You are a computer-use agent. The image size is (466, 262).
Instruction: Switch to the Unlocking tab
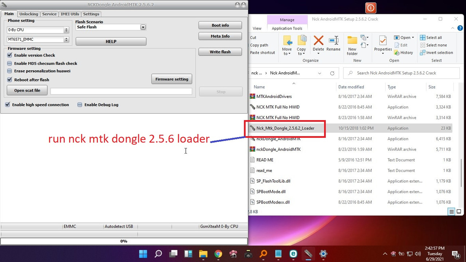pyautogui.click(x=28, y=14)
